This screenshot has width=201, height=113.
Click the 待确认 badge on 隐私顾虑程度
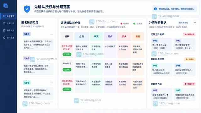pos(190,59)
